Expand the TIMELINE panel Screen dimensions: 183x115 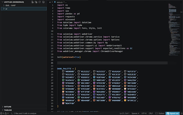coord(3,110)
